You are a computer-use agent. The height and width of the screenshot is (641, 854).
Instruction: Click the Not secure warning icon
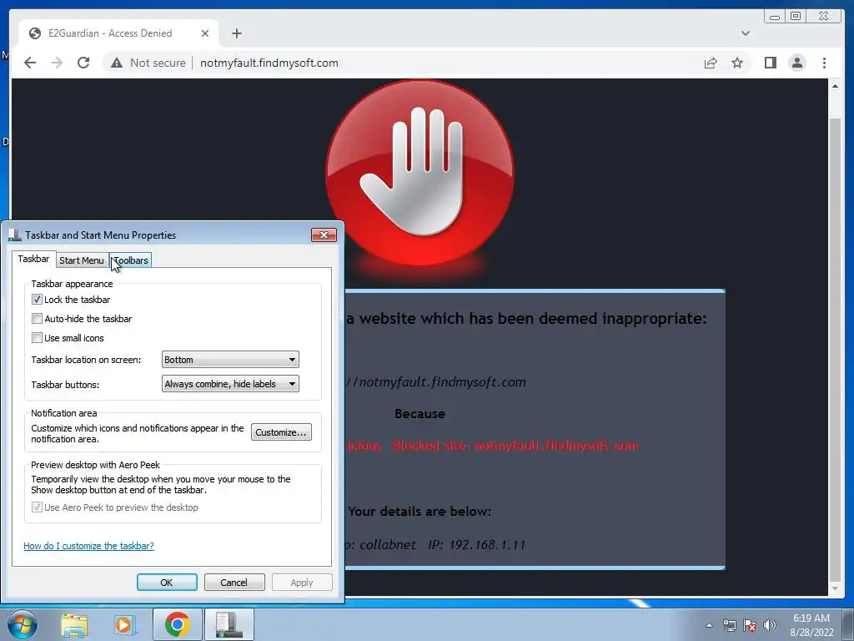click(x=117, y=63)
